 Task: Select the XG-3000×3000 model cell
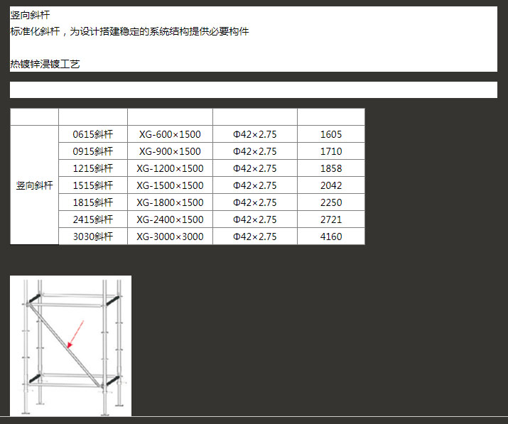170,237
